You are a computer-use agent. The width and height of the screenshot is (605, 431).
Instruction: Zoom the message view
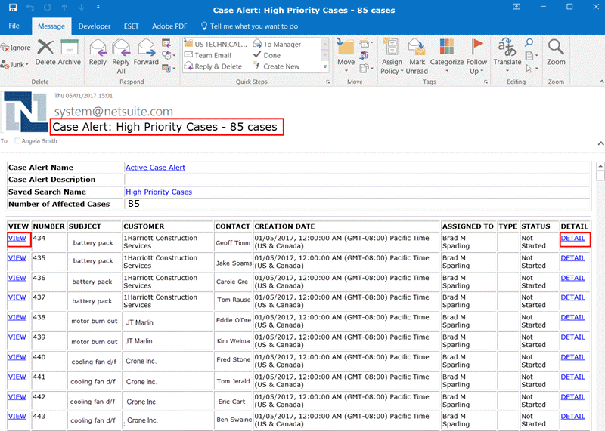(556, 53)
